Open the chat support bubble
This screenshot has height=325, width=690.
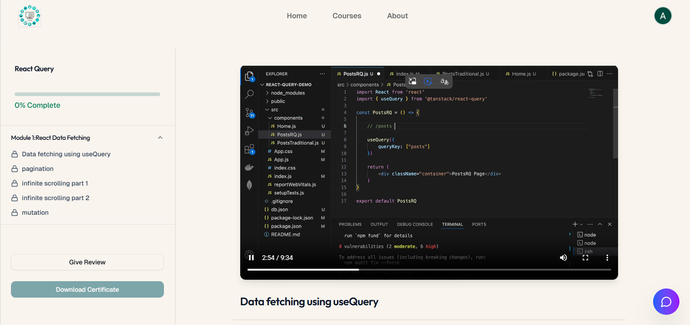click(666, 302)
